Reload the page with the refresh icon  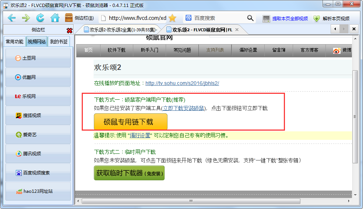(x=40, y=18)
